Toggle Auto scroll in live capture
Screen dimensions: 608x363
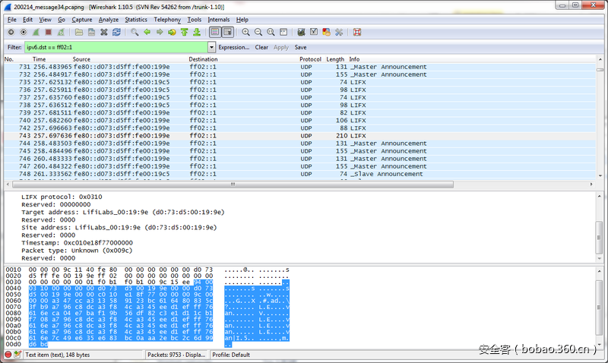click(228, 33)
